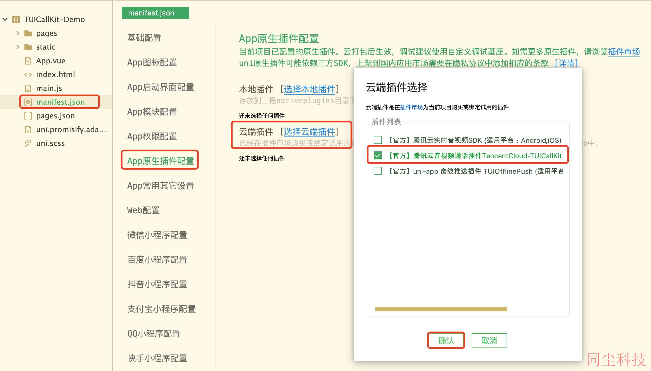Open App常用其它设置 section
Viewport: 651px width, 371px height.
pyautogui.click(x=161, y=186)
